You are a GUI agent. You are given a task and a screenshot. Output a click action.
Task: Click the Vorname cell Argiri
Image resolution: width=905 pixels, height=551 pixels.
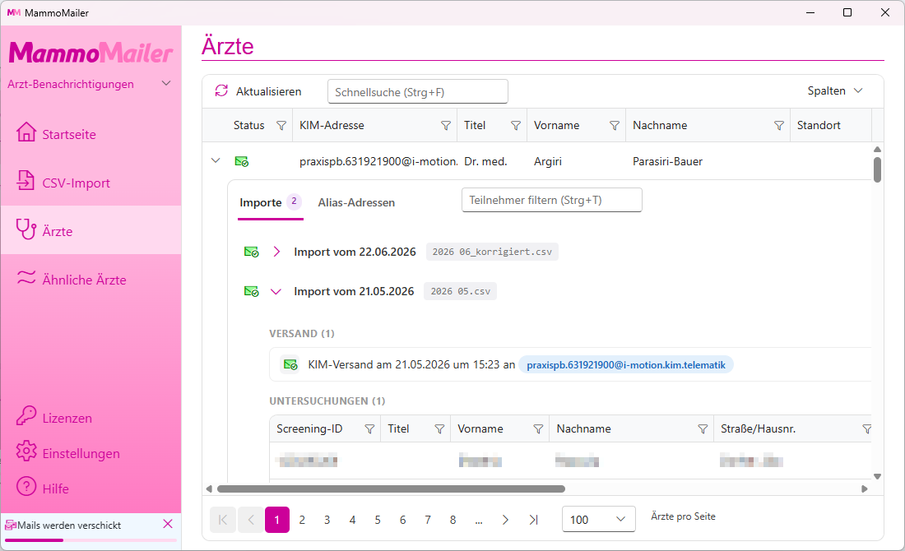point(548,161)
